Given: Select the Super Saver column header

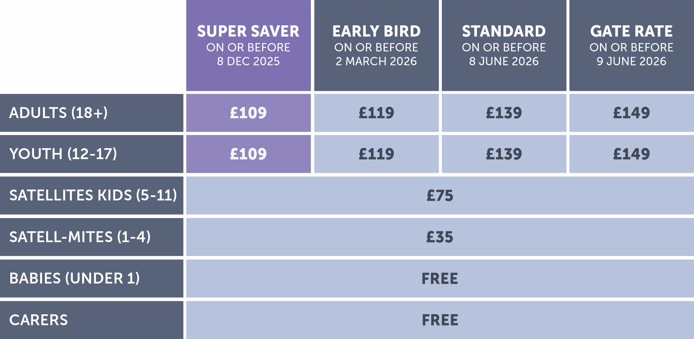Looking at the screenshot, I should pyautogui.click(x=248, y=46).
